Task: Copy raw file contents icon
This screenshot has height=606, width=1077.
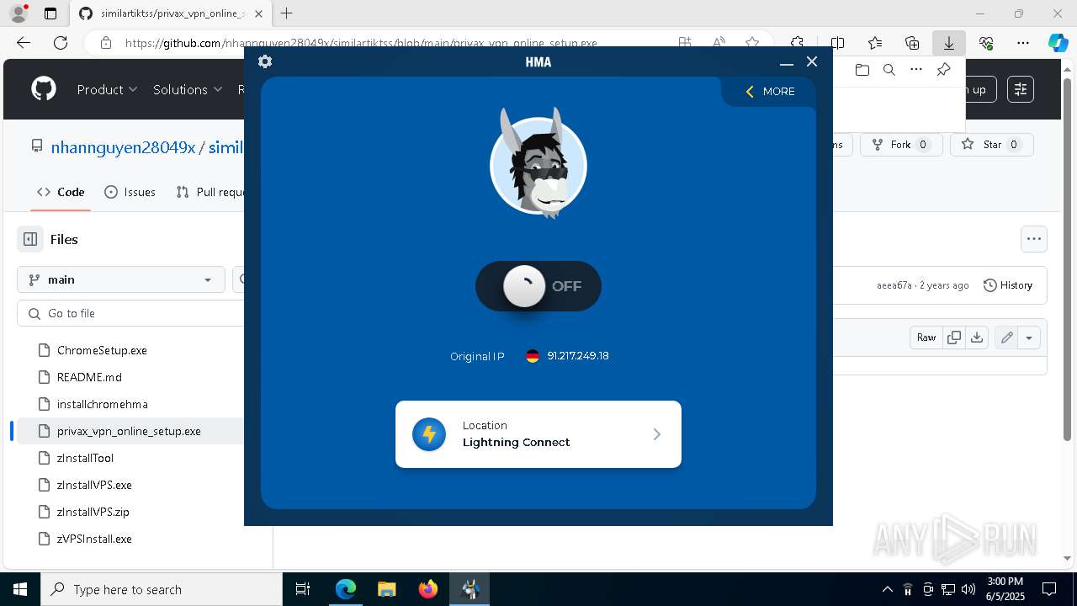Action: [x=954, y=338]
